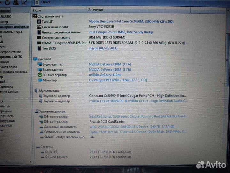
Task: Click the DIMM1 Kingston memory icon
Action: point(39,43)
